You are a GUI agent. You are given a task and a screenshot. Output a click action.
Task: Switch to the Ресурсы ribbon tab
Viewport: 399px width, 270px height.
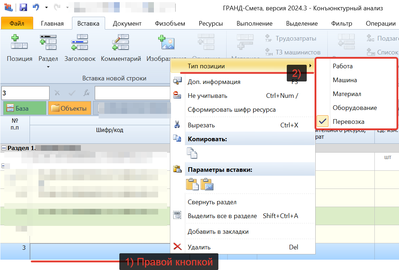point(211,23)
